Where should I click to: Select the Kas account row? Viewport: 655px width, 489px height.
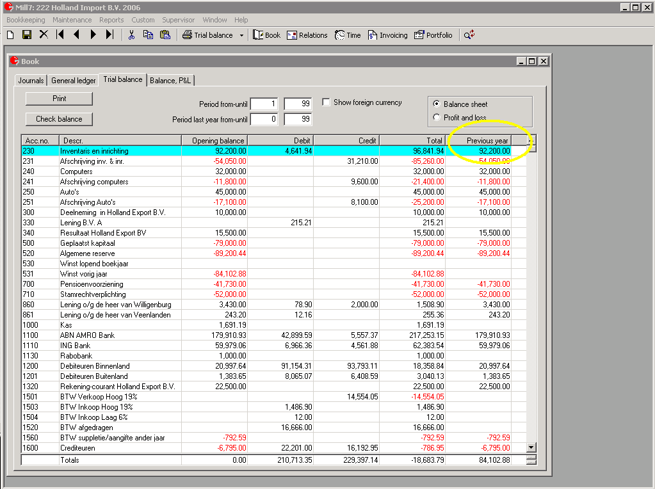(273, 325)
